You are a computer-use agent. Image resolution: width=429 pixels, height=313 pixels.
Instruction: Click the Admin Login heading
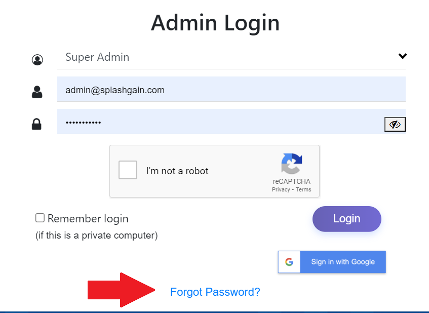(215, 23)
